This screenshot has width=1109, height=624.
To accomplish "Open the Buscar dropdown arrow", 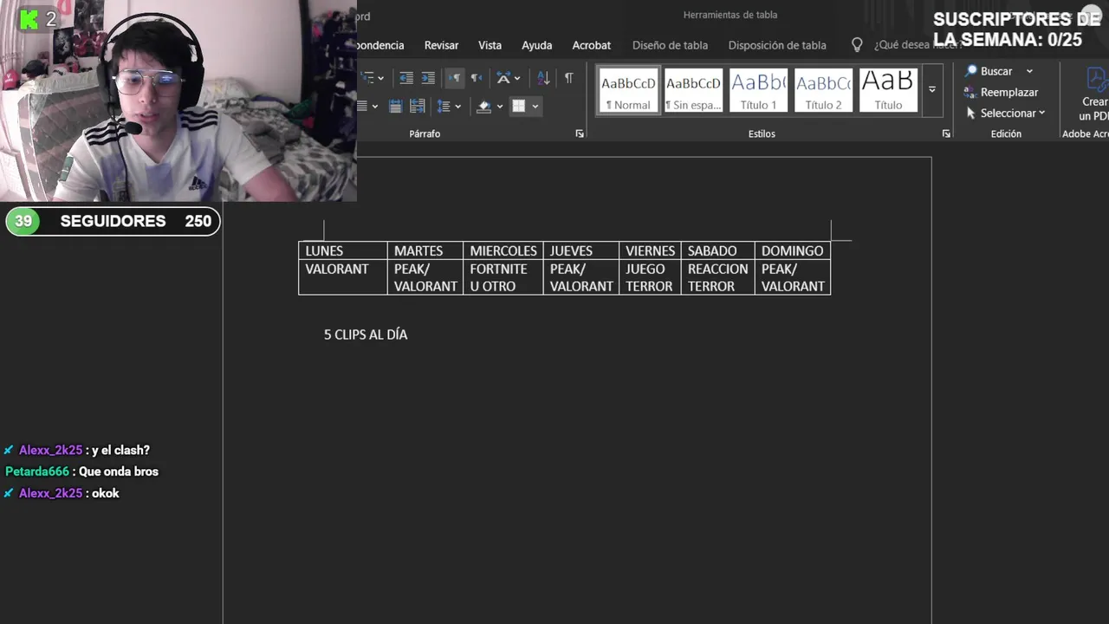I will pos(1029,71).
